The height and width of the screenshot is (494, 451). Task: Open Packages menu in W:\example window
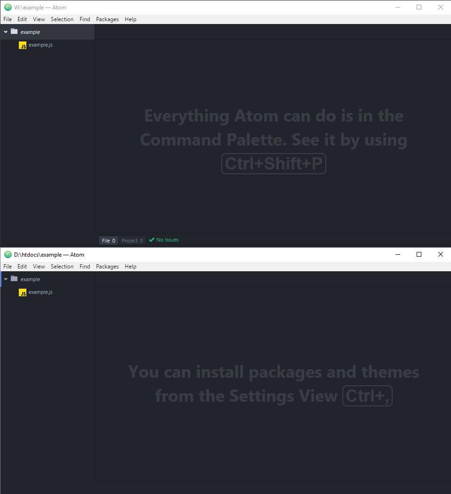click(x=107, y=19)
